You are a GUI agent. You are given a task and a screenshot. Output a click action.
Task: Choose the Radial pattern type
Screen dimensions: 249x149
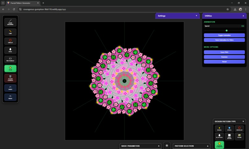219,129
